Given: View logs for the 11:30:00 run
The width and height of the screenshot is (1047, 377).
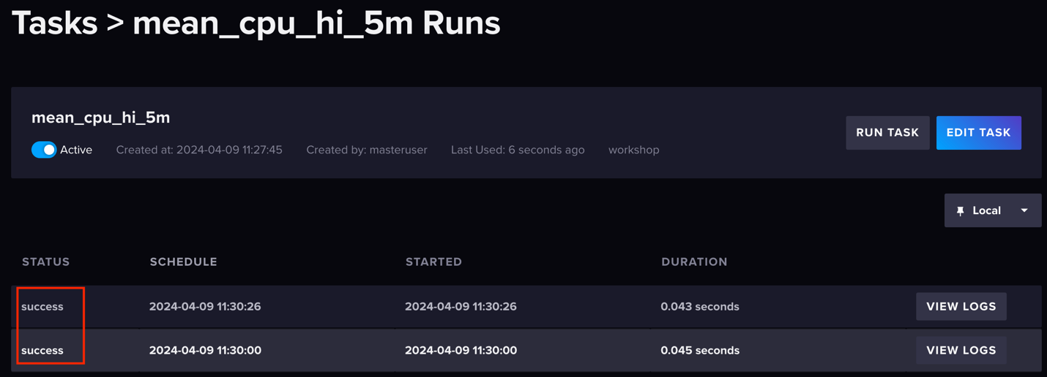Looking at the screenshot, I should pyautogui.click(x=961, y=350).
